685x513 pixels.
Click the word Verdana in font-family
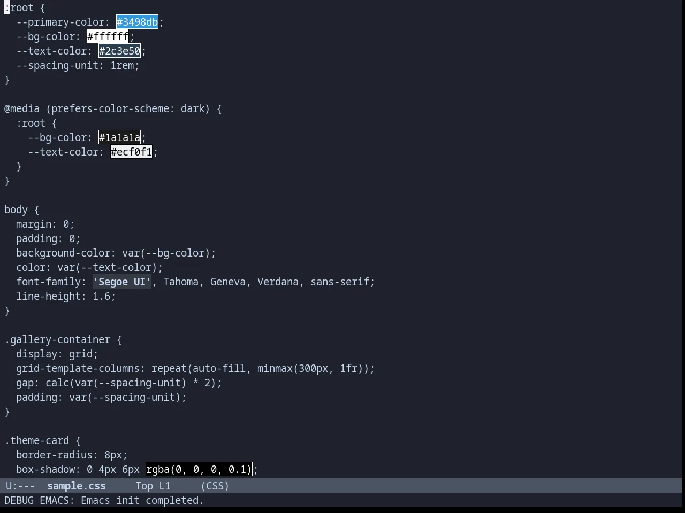click(278, 282)
